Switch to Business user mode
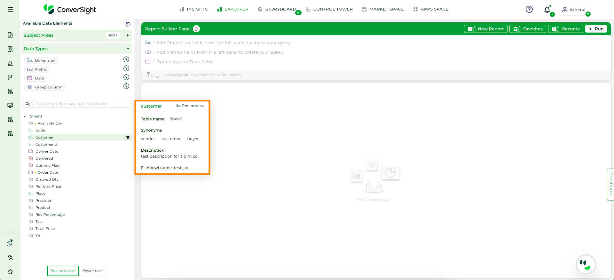The image size is (614, 280). [63, 271]
